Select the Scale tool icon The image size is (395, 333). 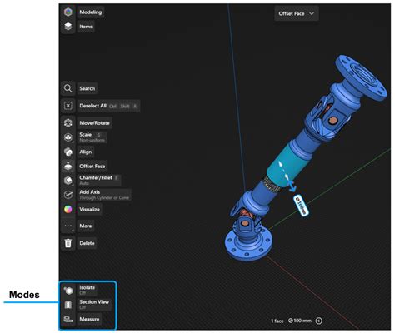point(68,137)
